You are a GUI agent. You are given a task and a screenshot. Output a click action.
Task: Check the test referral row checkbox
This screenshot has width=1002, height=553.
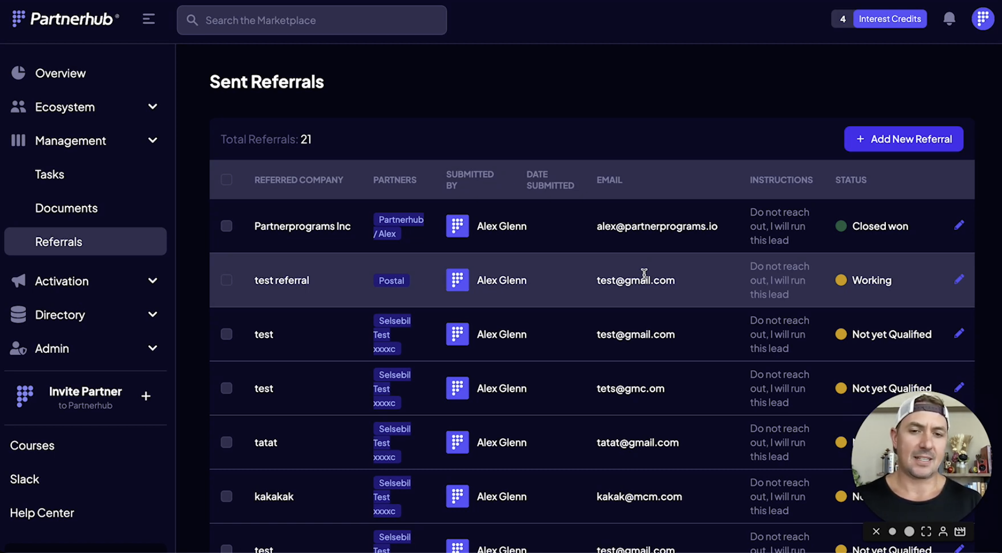click(226, 280)
